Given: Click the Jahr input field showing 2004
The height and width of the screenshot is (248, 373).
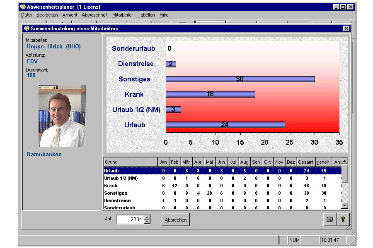Looking at the screenshot, I should tap(131, 219).
